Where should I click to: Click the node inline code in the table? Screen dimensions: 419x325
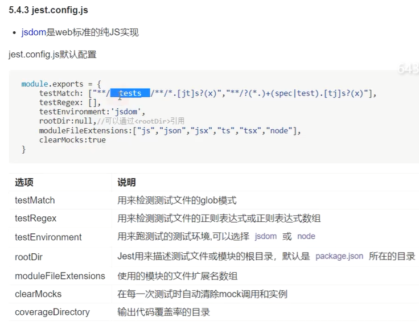(306, 236)
